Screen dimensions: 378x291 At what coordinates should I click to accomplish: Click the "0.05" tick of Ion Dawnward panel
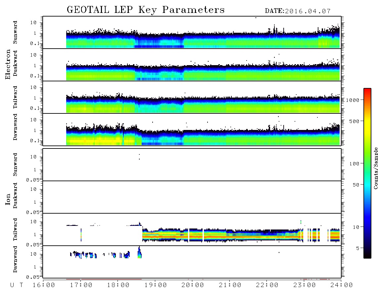[32, 277]
